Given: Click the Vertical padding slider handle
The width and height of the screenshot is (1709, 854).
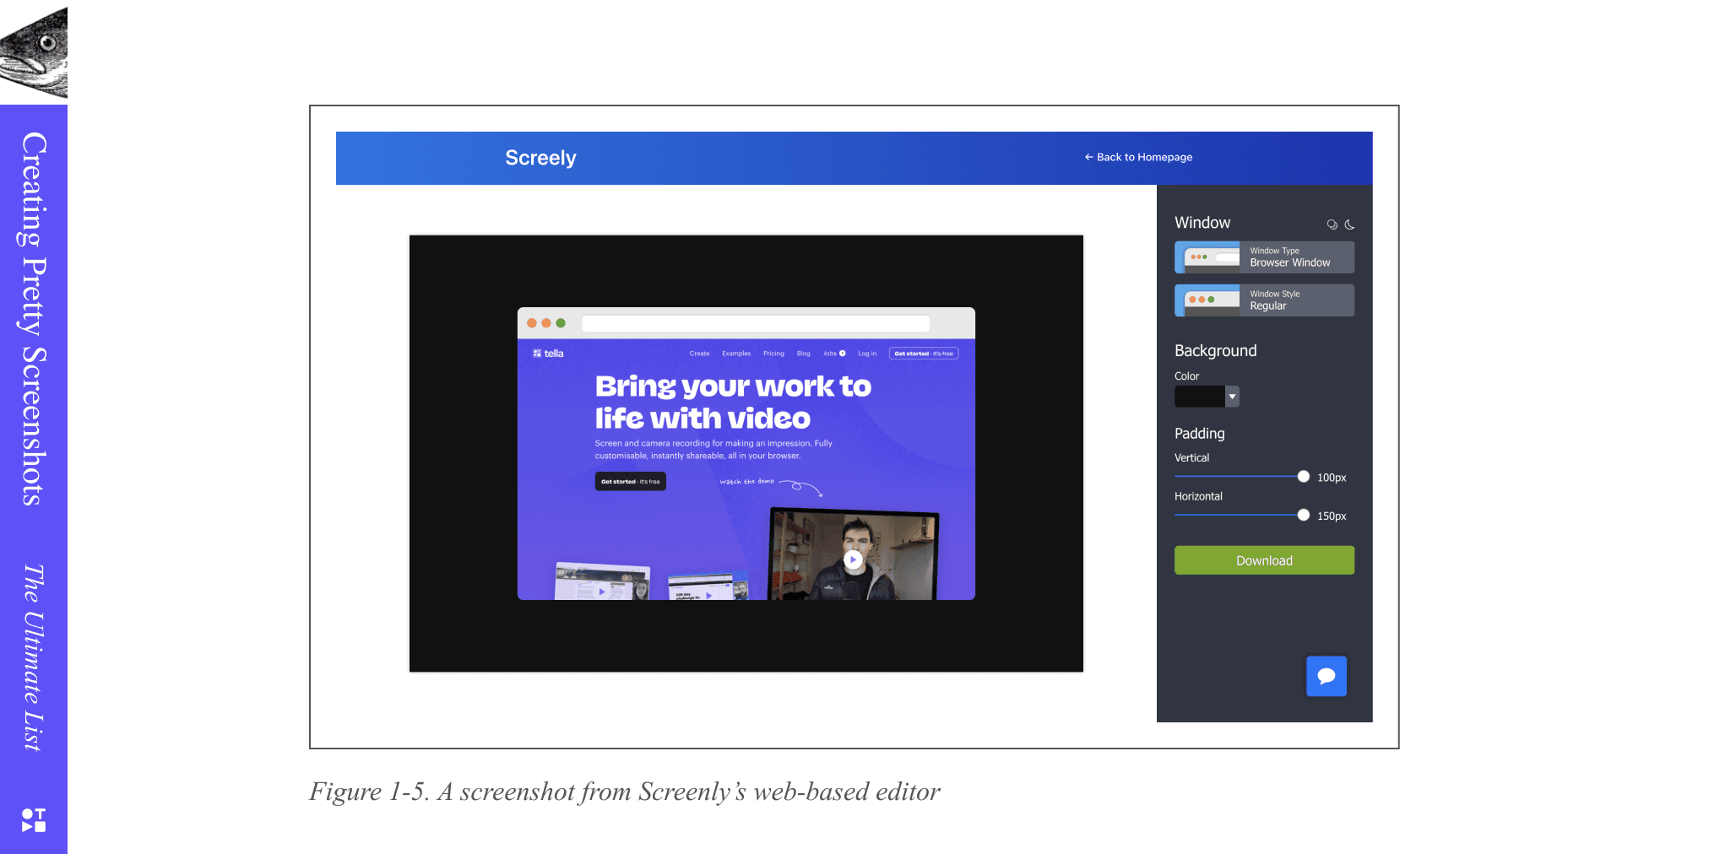Looking at the screenshot, I should pyautogui.click(x=1304, y=477).
